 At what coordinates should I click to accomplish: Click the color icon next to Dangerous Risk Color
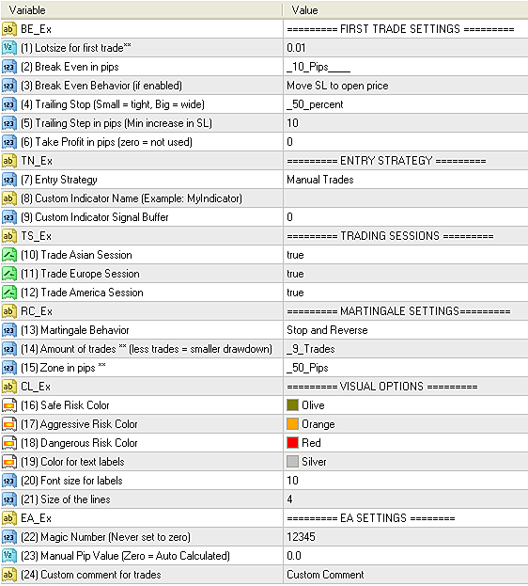9,443
